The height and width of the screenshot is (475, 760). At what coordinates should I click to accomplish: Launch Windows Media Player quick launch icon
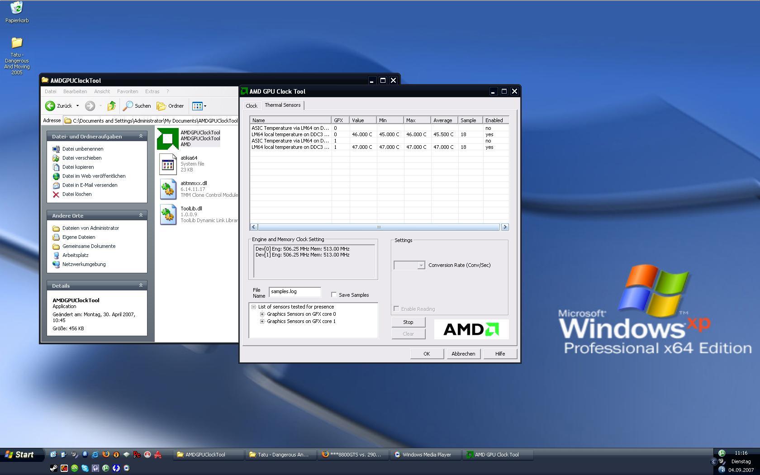pyautogui.click(x=126, y=468)
